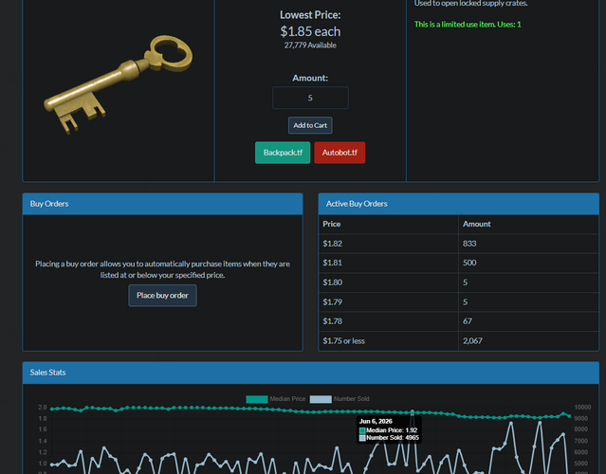The image size is (606, 474).
Task: Click the 2,067 amount cell
Action: point(528,341)
